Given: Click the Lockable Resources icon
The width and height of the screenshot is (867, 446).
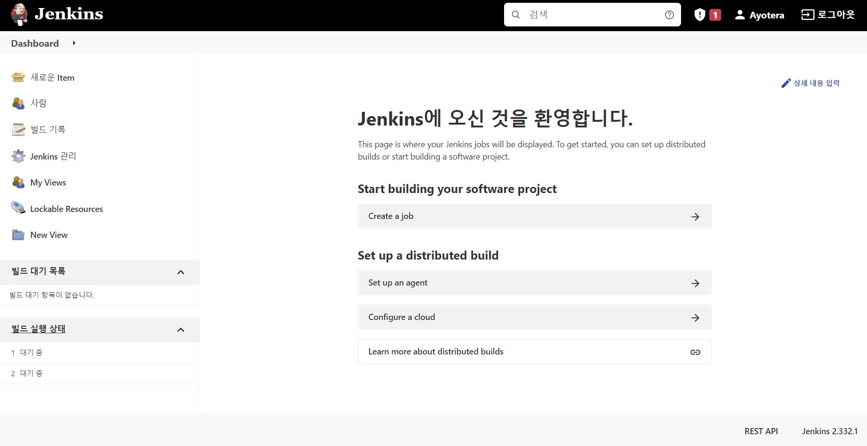Looking at the screenshot, I should [x=18, y=208].
